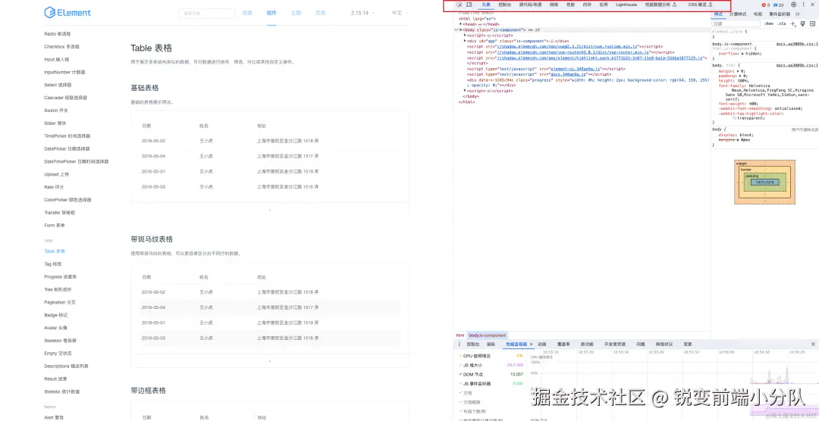Open the vue.runtime.min.js script link
Screen dimensions: 819x421
568,46
